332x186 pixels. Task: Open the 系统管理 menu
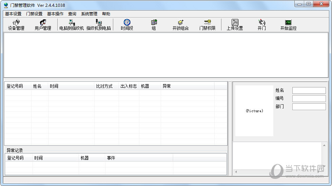(x=89, y=14)
